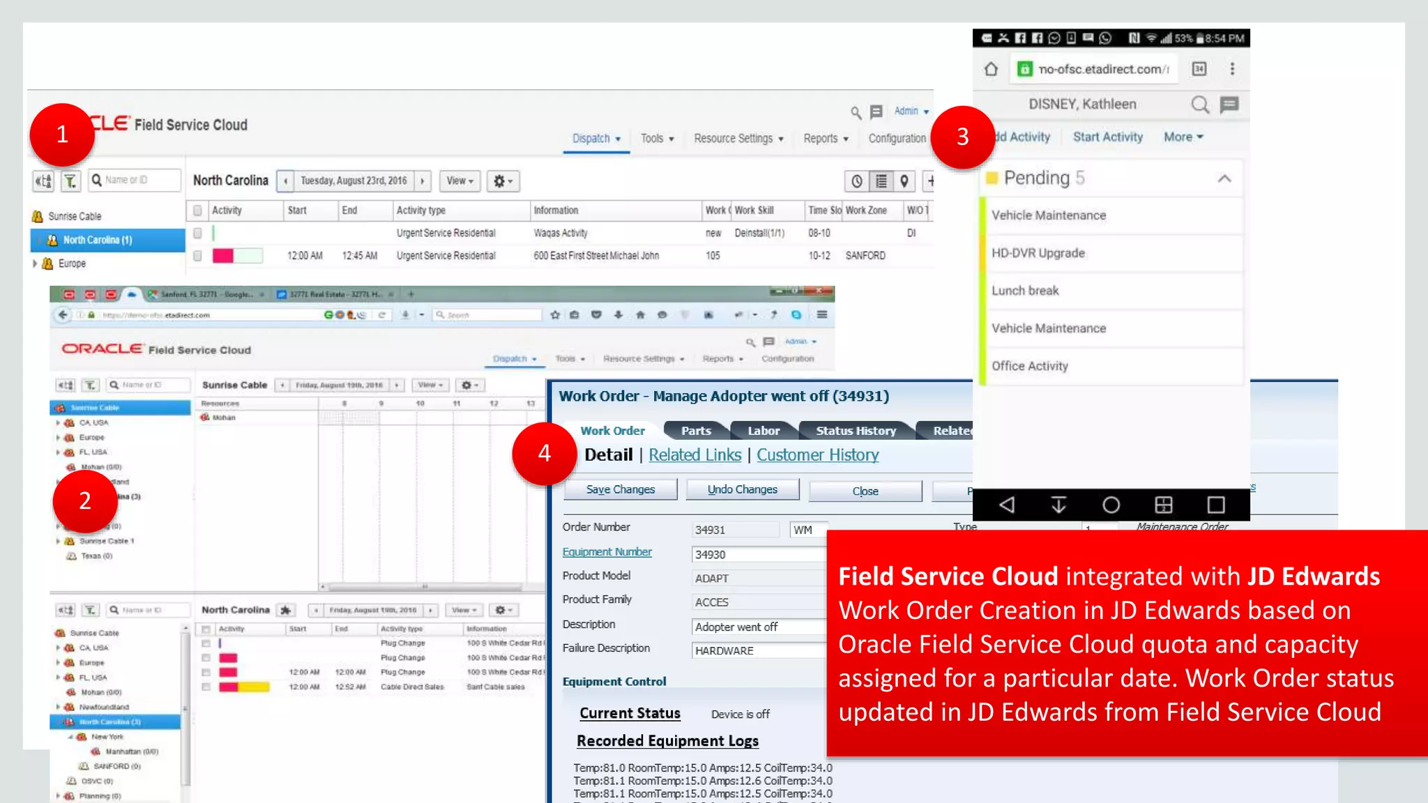Click yellow bar in Cable Direct Sales row
The image size is (1428, 803).
pyautogui.click(x=254, y=687)
